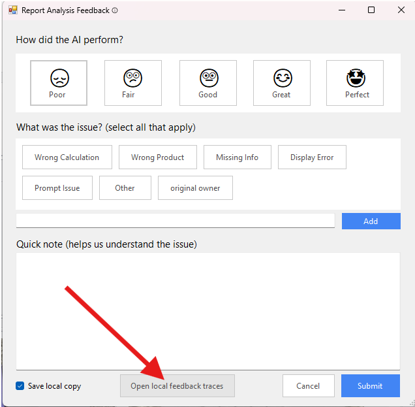Click the app icon in title bar
The width and height of the screenshot is (415, 407).
tap(12, 10)
